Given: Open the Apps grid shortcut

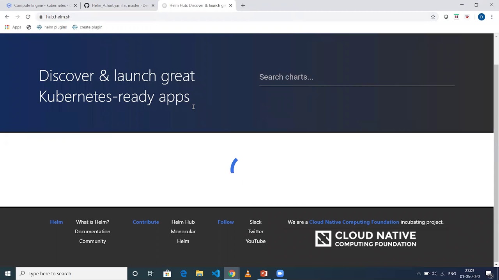Looking at the screenshot, I should pos(13,27).
